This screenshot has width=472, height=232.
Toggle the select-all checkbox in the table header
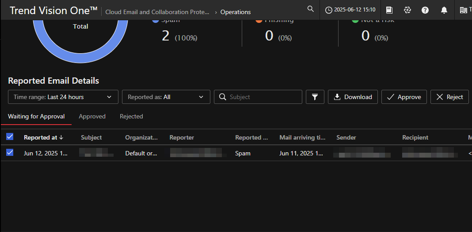click(x=10, y=137)
